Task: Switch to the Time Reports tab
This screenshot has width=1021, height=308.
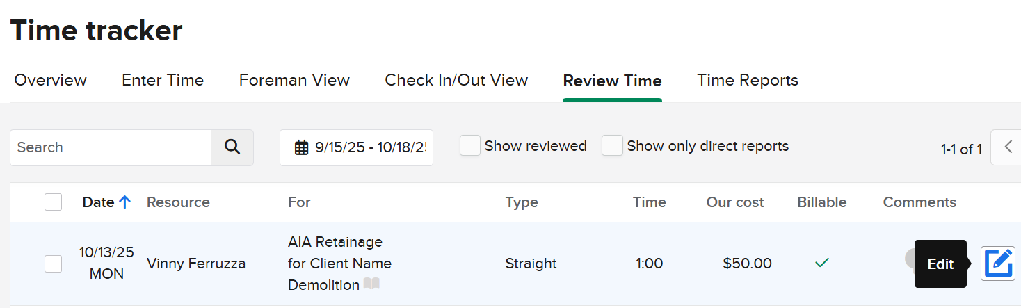Action: coord(748,81)
